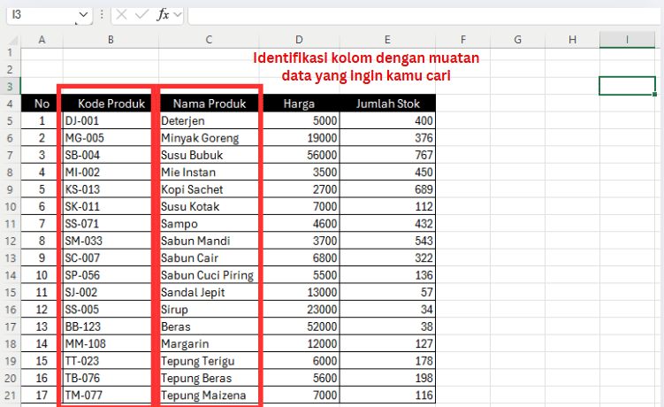Select the cell with code SS-071
This screenshot has width=664, height=407.
(x=110, y=224)
